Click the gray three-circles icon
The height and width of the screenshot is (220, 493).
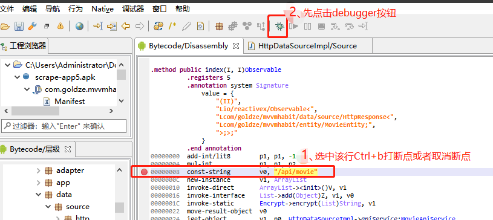click(x=247, y=27)
